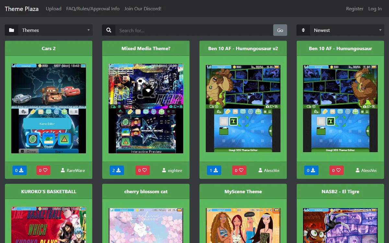The width and height of the screenshot is (389, 243).
Task: Go to the Log In page
Action: tap(375, 9)
